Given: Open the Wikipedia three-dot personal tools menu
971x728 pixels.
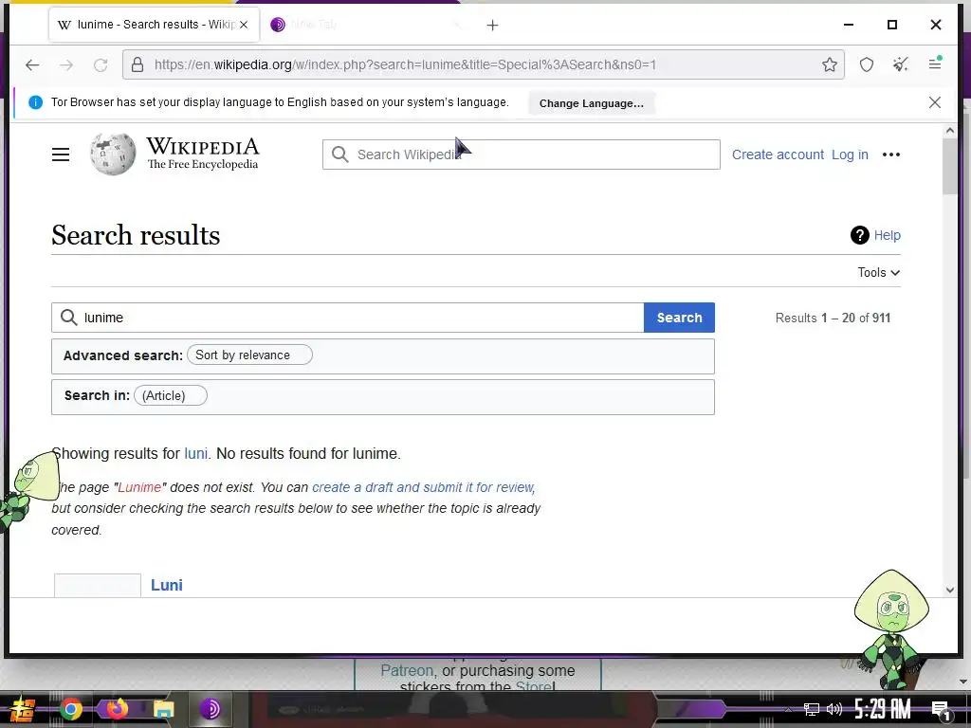Looking at the screenshot, I should pyautogui.click(x=891, y=155).
